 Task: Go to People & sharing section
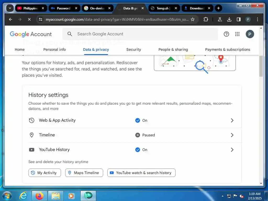173,49
